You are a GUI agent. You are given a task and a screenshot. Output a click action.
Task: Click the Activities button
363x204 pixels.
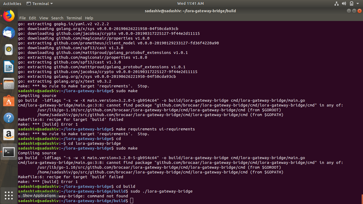tap(12, 4)
